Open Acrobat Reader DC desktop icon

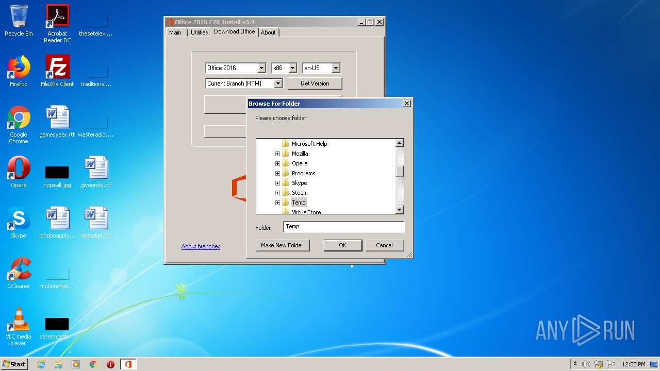(x=57, y=24)
